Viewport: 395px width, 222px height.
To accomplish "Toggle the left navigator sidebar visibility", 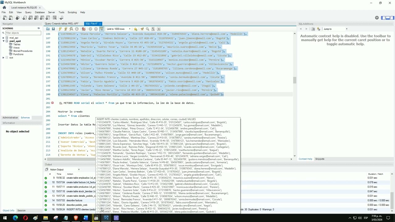I will pyautogui.click(x=383, y=18).
